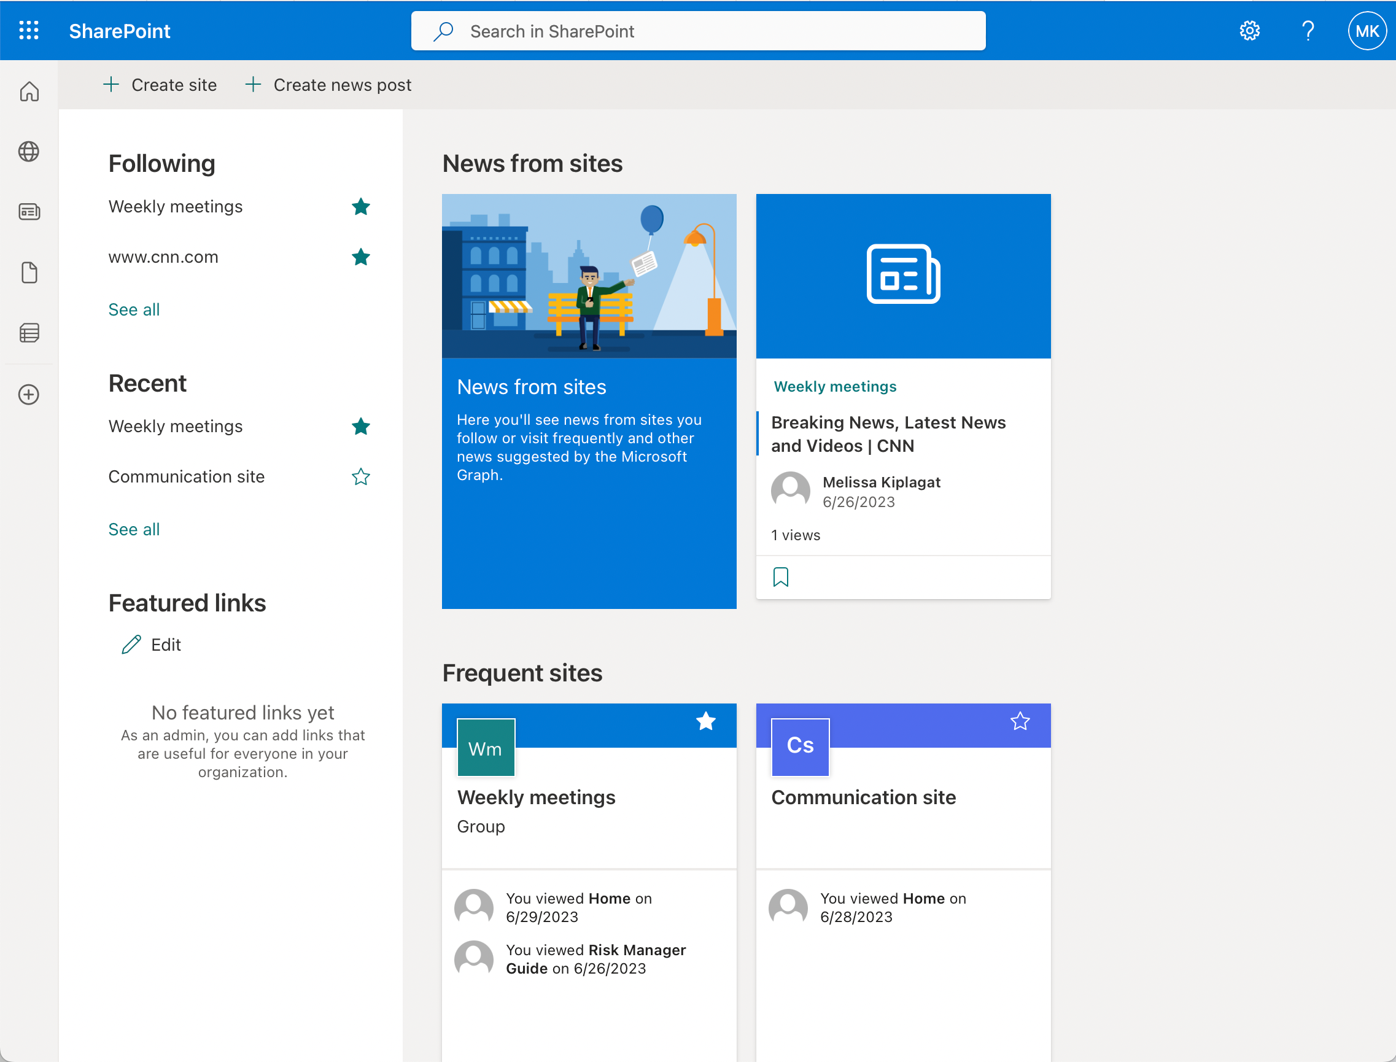Save CNN news post with bookmark icon
This screenshot has height=1062, width=1396.
[780, 576]
